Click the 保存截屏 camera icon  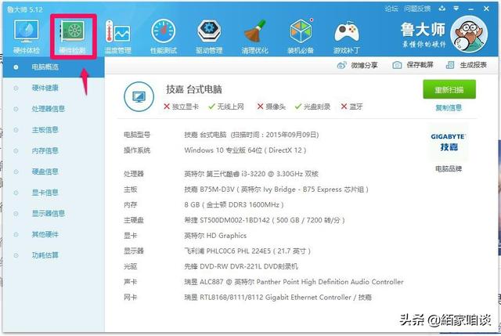[x=397, y=65]
